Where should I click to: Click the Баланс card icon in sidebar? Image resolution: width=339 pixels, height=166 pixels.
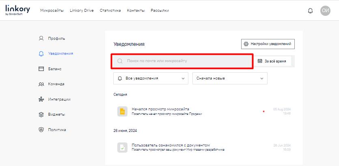tap(41, 69)
